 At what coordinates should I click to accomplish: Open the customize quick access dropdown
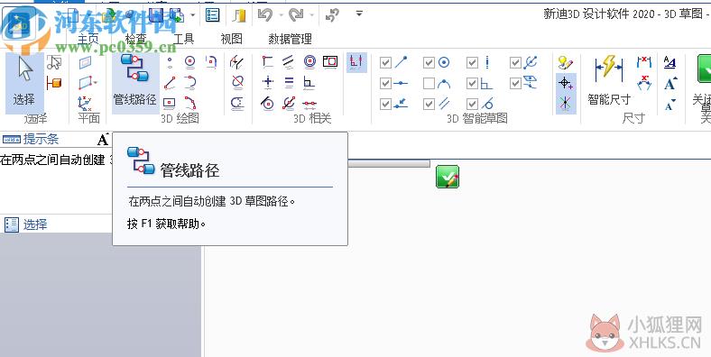pyautogui.click(x=359, y=14)
